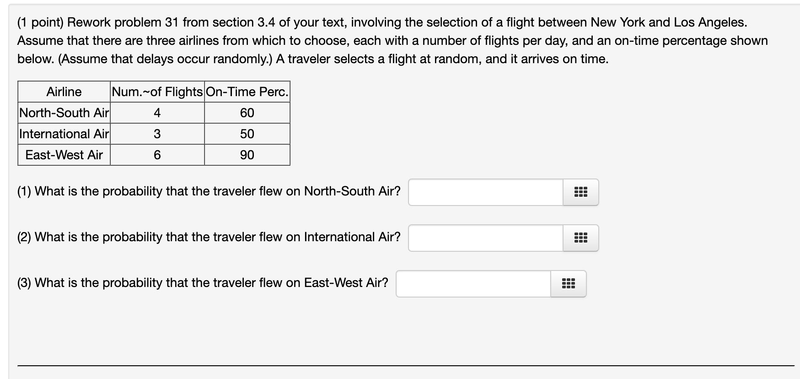The height and width of the screenshot is (379, 800).
Task: Select the question 1 text about North-South Air
Action: click(209, 191)
